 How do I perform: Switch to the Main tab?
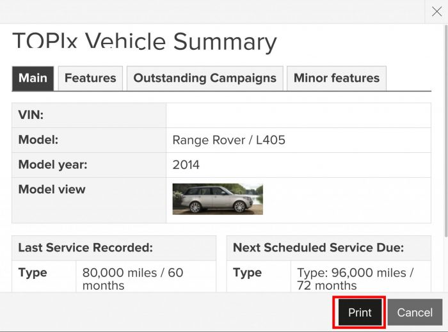pyautogui.click(x=33, y=78)
